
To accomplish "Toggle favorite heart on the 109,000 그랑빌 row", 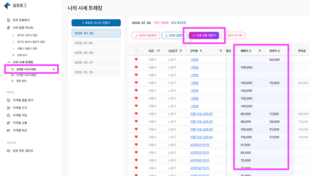I will 136,67.
